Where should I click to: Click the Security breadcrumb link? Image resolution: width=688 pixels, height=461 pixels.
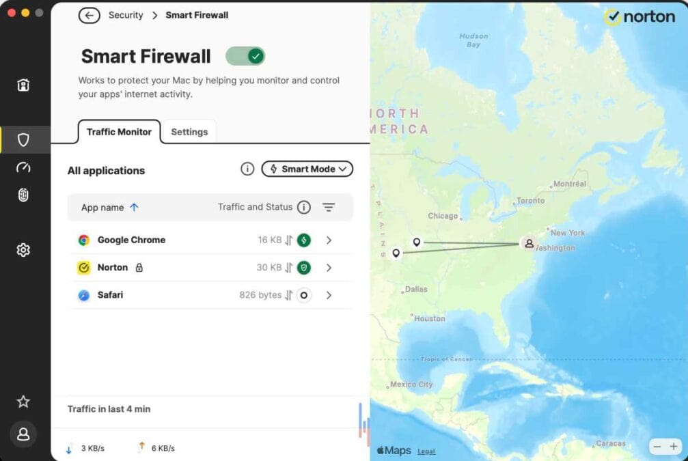[126, 15]
